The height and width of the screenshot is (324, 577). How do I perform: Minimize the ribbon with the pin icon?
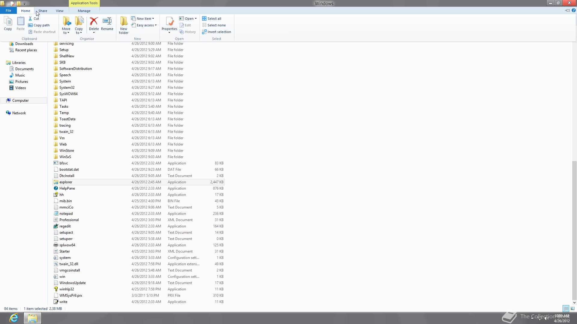(567, 10)
